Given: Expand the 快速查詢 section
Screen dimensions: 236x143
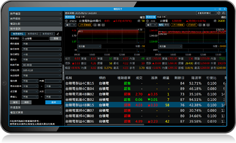Looking at the screenshot, I should [36, 107].
